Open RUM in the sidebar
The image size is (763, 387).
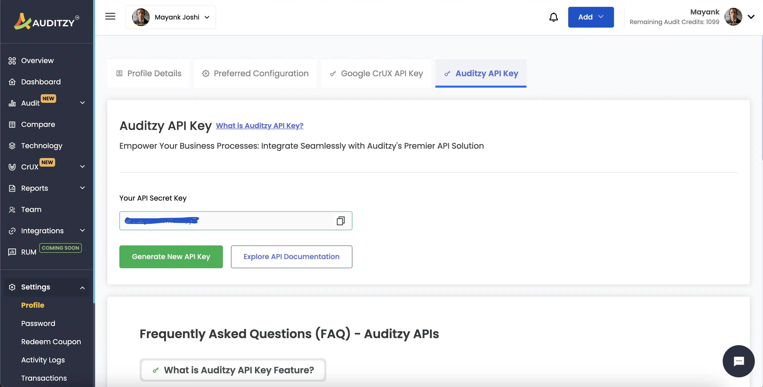[x=29, y=252]
